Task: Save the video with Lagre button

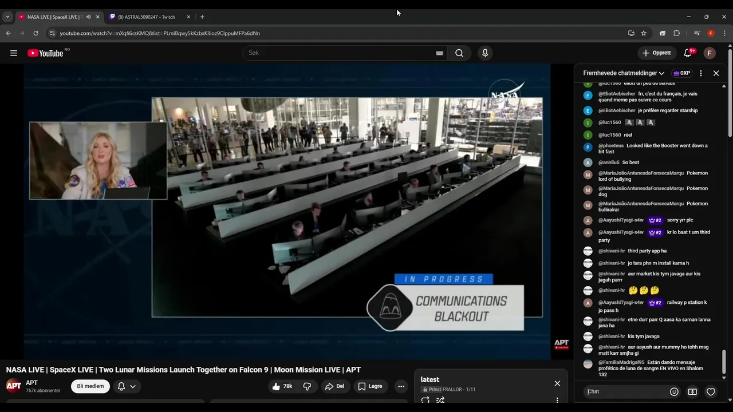Action: coord(371,386)
